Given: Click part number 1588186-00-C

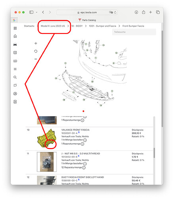Looking at the screenshot, I should [69, 181].
